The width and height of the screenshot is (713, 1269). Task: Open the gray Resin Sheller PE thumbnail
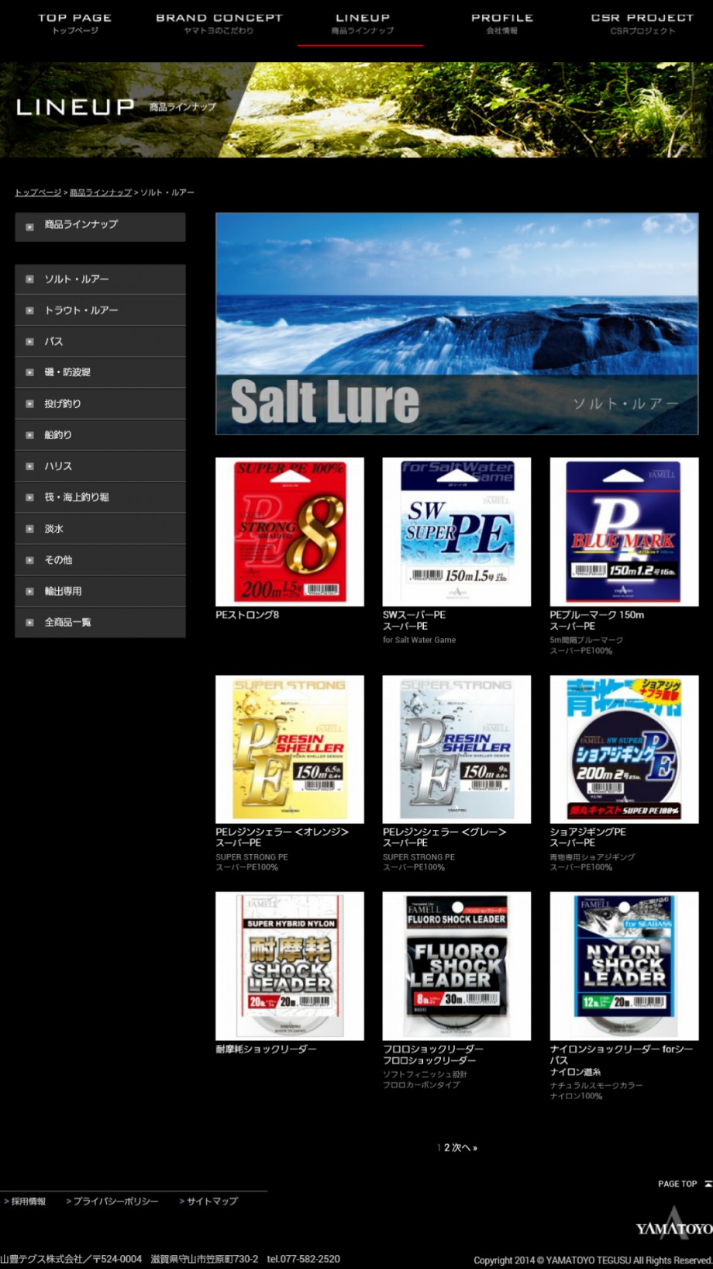[x=456, y=749]
